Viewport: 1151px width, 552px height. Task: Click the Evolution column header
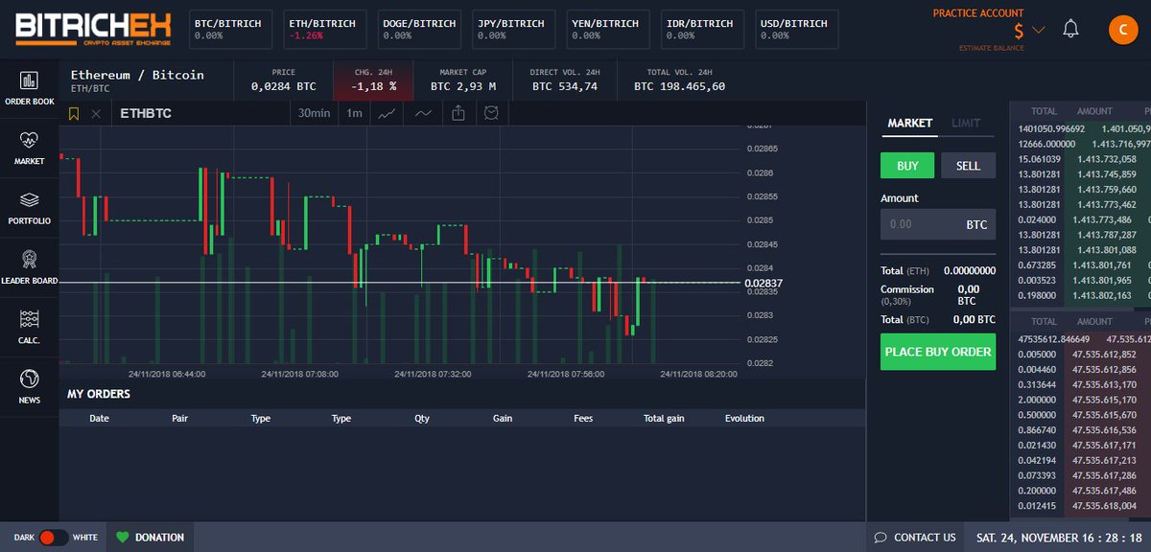[744, 419]
